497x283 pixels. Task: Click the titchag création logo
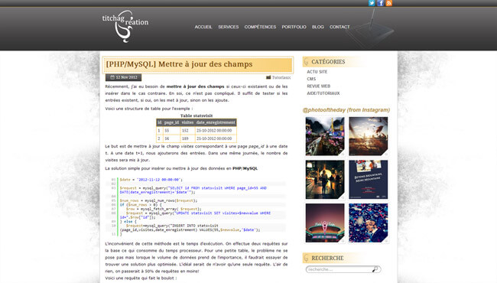coord(125,26)
